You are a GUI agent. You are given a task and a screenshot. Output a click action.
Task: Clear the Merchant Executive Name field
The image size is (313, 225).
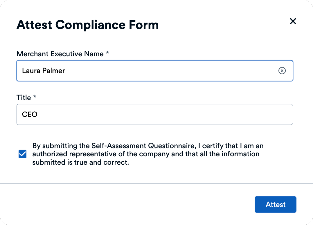pyautogui.click(x=282, y=71)
